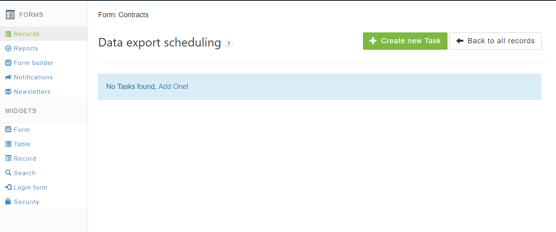This screenshot has width=556, height=232.
Task: Click the Security lock icon
Action: (8, 202)
